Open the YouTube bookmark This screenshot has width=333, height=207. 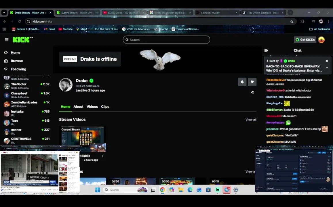click(66, 29)
